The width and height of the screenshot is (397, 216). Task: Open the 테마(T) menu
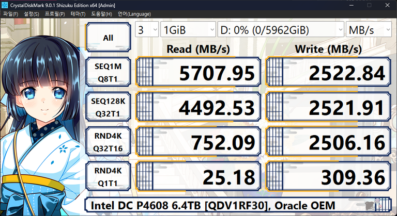78,14
